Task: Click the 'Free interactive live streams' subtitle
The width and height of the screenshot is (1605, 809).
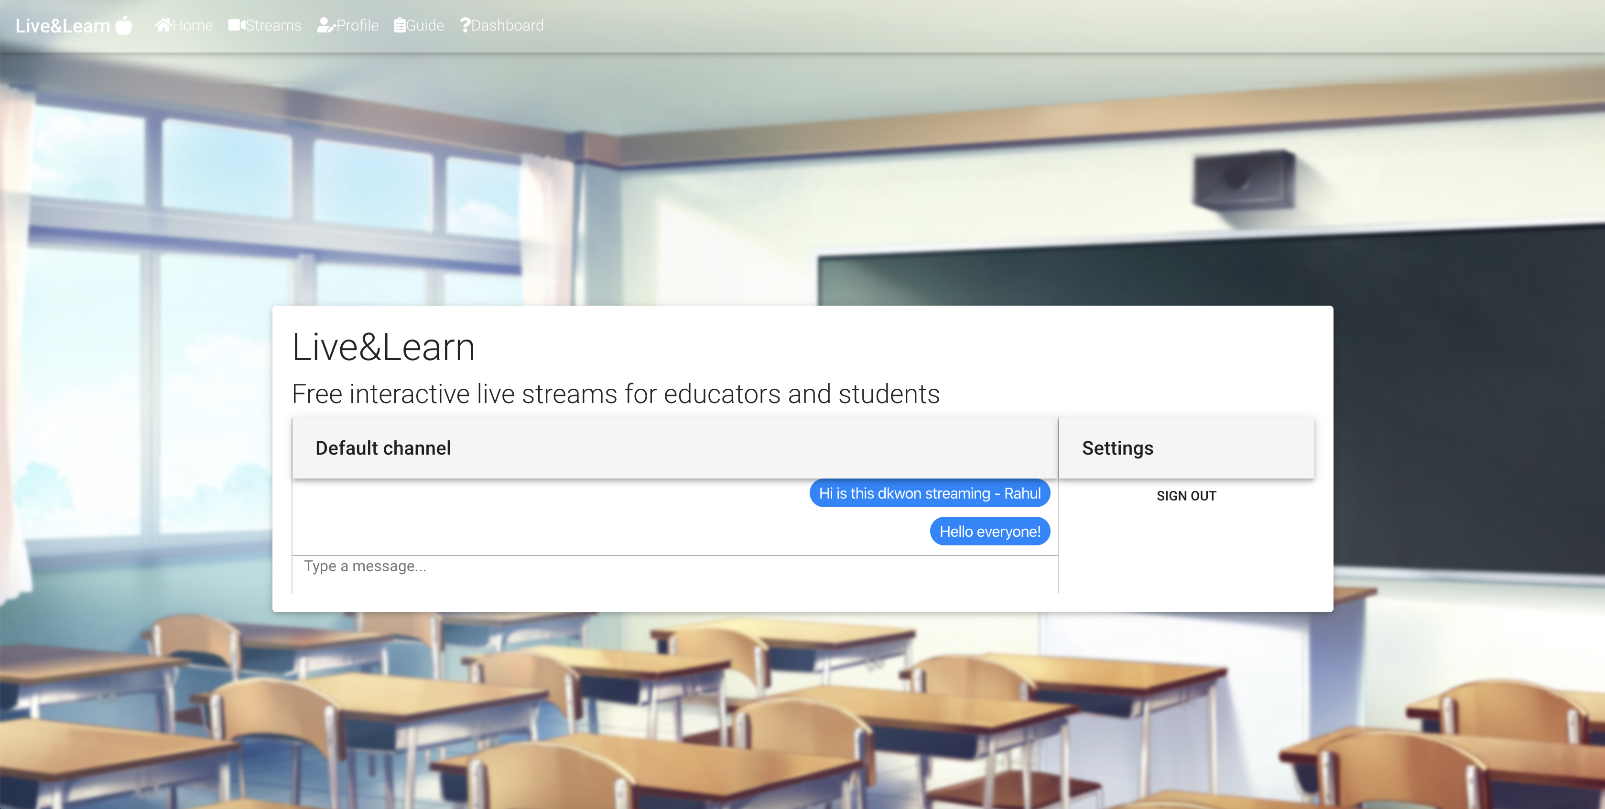Action: click(615, 394)
